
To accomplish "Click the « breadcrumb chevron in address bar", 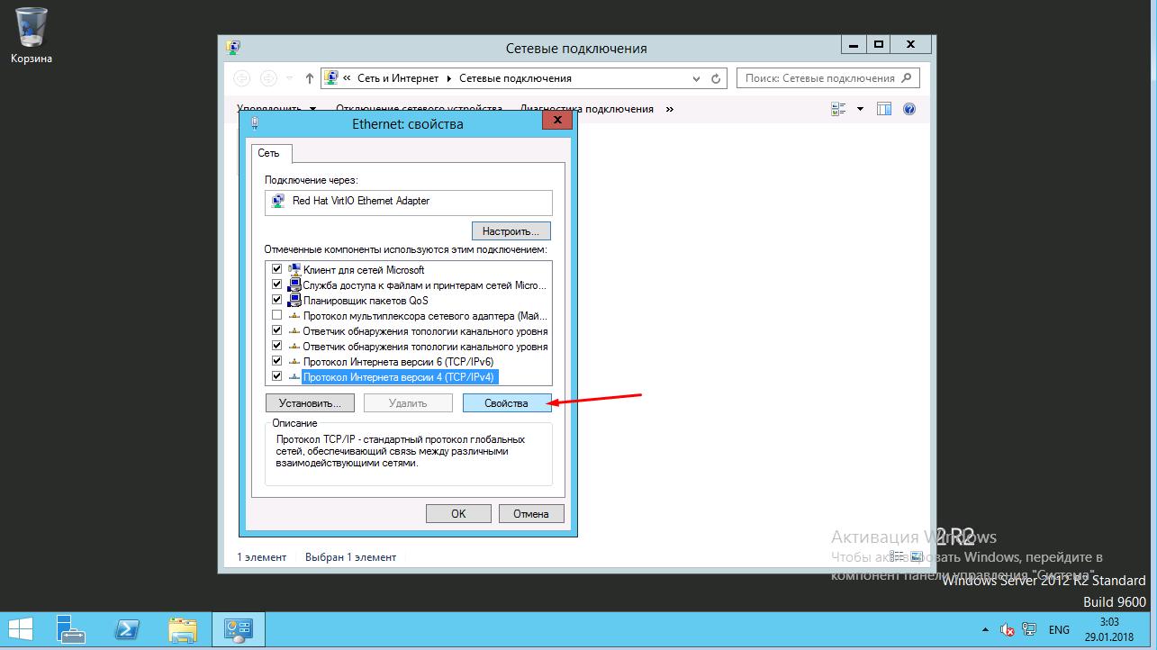I will click(x=347, y=78).
